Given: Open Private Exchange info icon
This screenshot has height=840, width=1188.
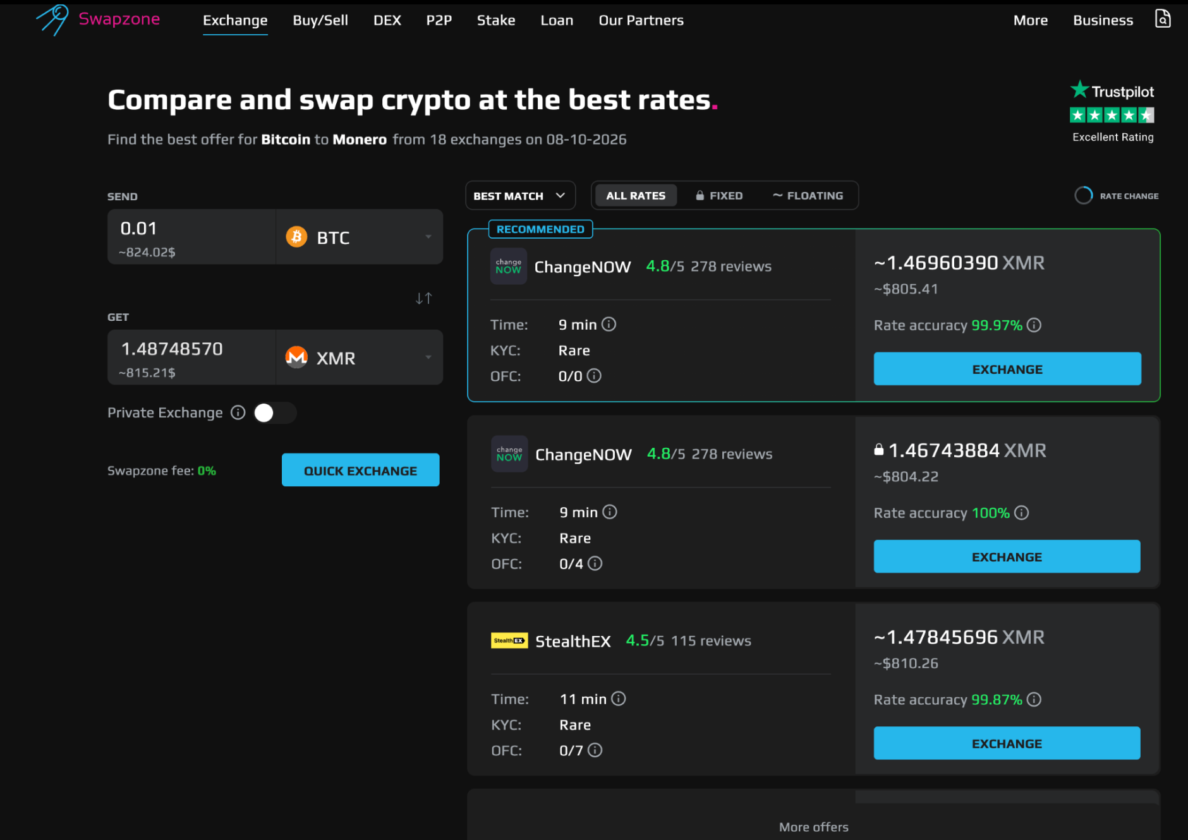Looking at the screenshot, I should pyautogui.click(x=238, y=412).
